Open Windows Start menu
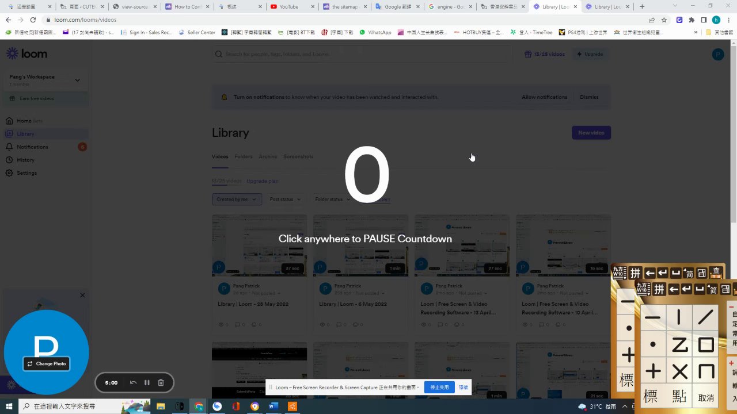The height and width of the screenshot is (414, 737). (9, 406)
